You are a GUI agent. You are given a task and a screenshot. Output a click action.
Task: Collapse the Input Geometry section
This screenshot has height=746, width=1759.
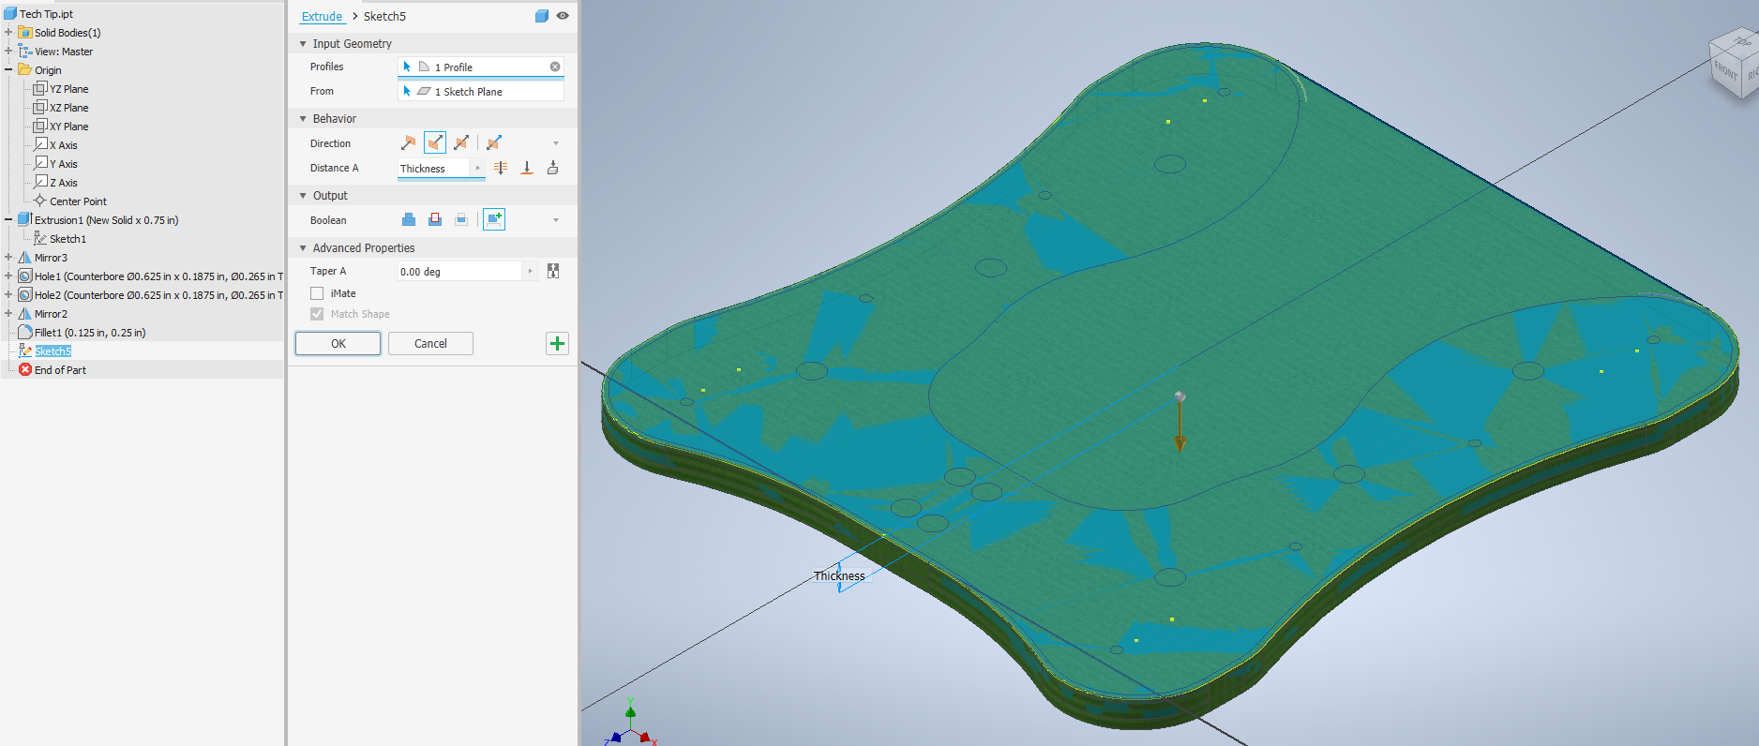tap(303, 44)
